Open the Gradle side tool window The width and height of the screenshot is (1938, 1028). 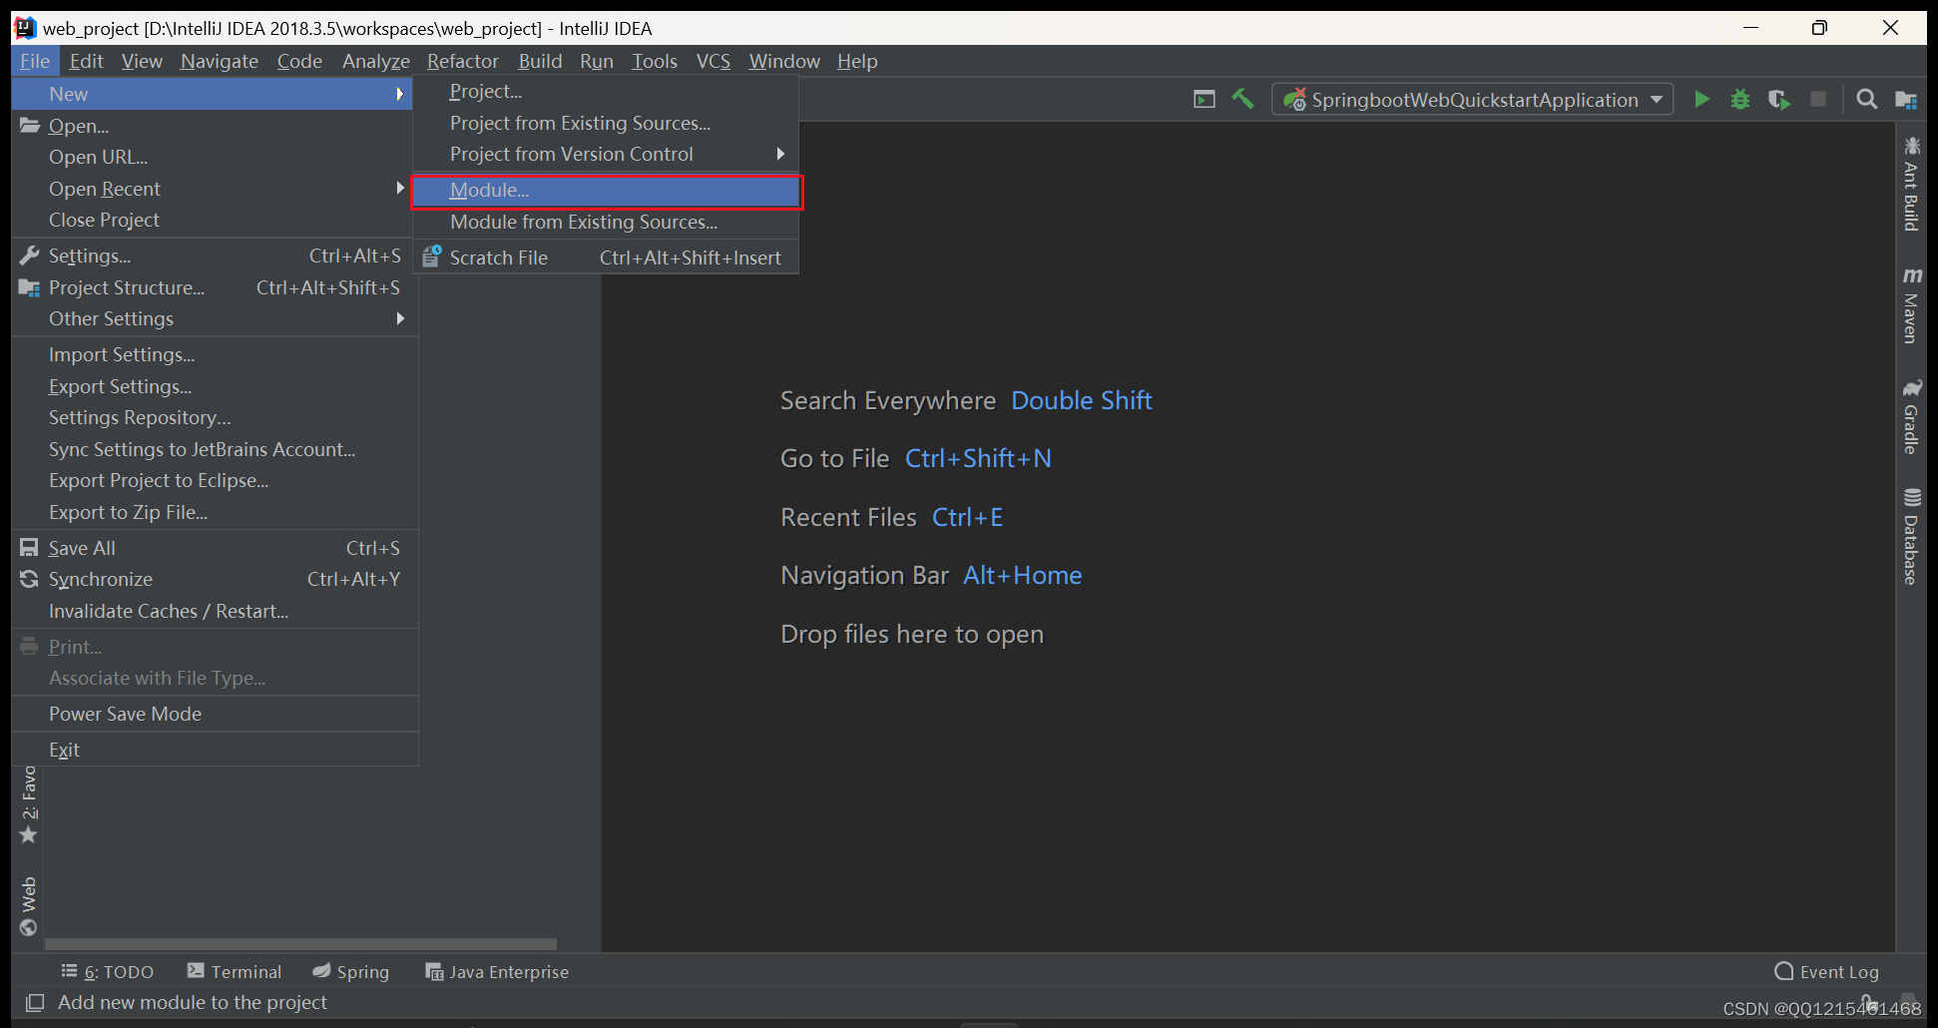click(x=1911, y=416)
